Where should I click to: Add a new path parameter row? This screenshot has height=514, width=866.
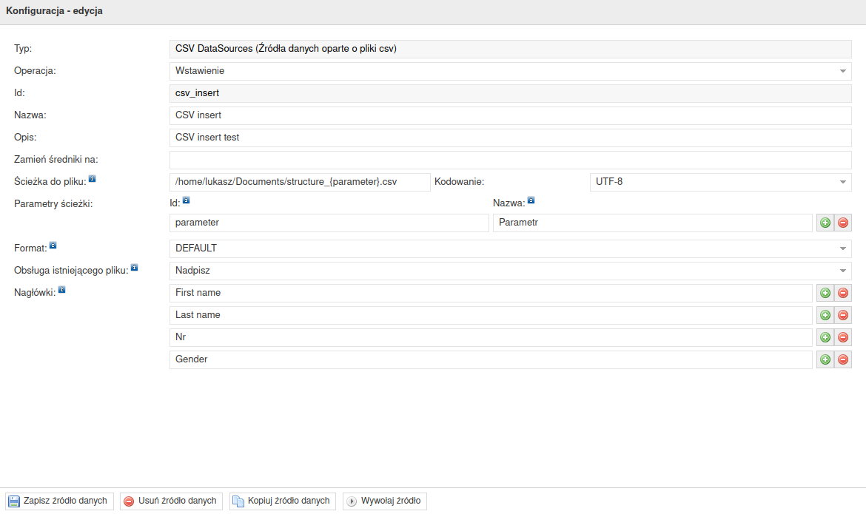point(825,223)
